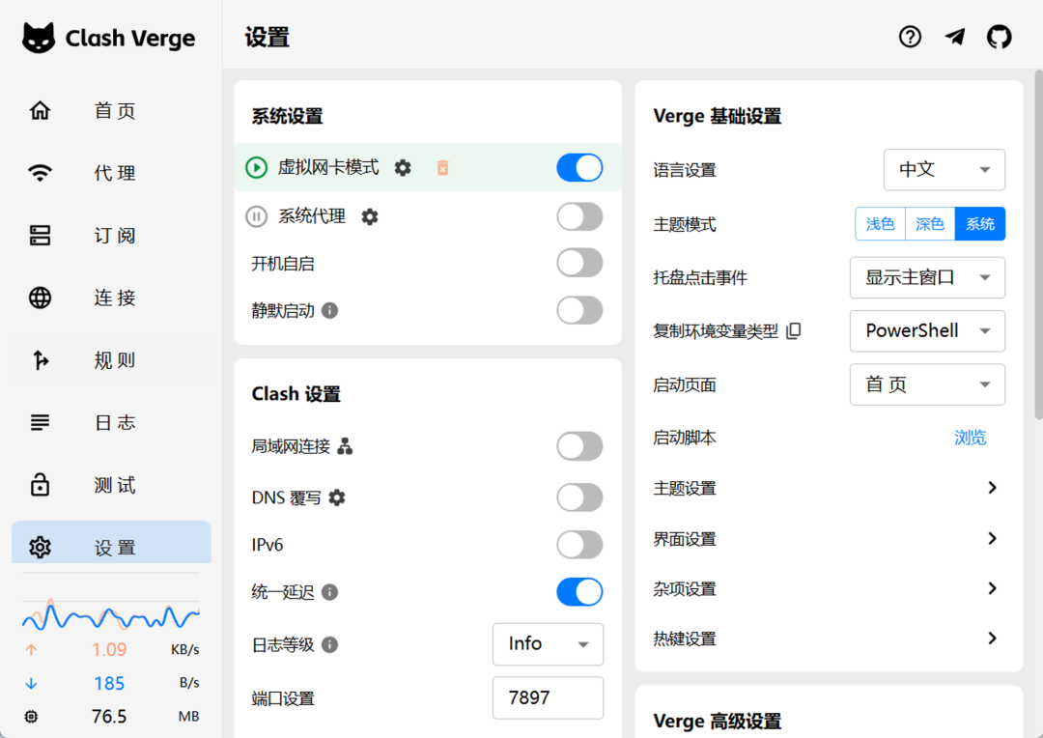This screenshot has height=738, width=1043.
Task: Expand the 杂项设置 row
Action: [829, 588]
